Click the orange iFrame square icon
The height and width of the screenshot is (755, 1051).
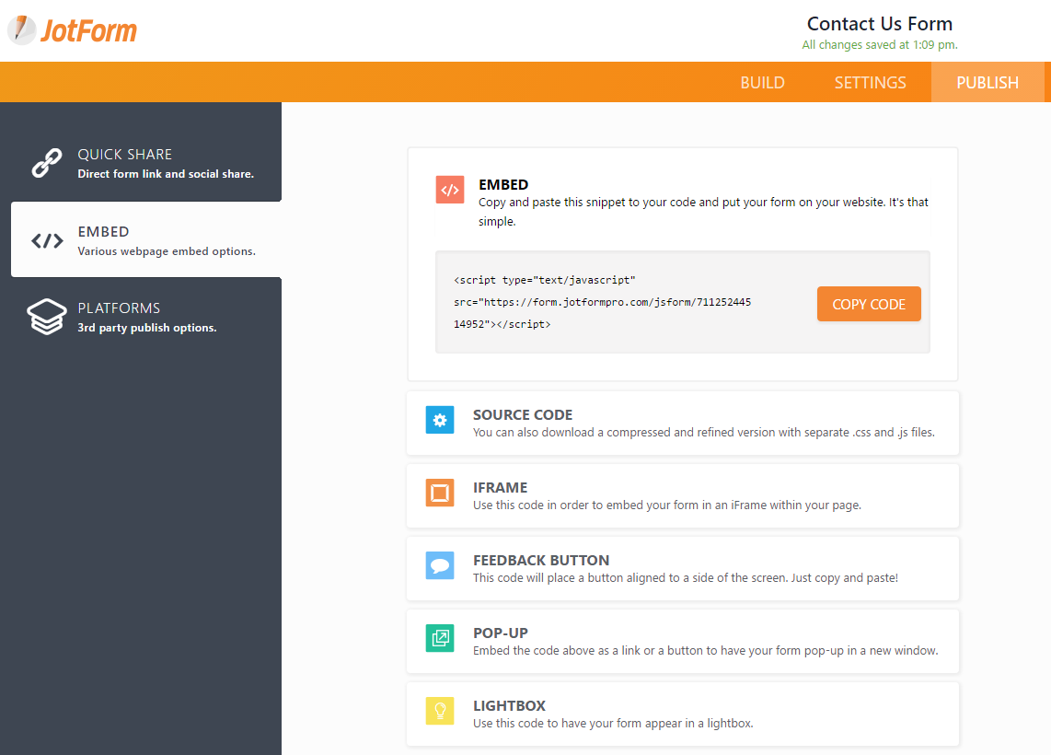point(440,493)
